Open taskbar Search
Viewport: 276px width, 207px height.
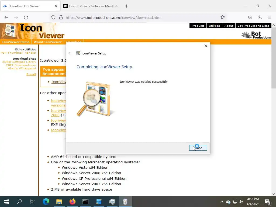(19, 202)
